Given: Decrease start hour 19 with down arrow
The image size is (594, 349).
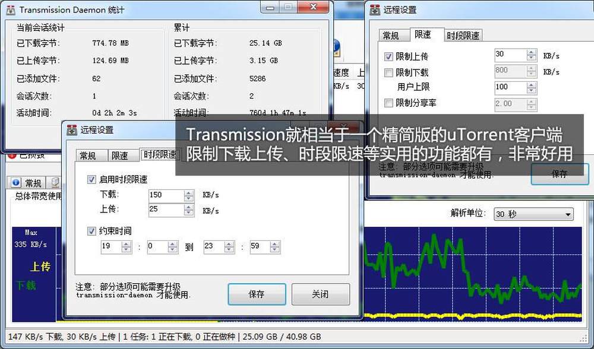Looking at the screenshot, I should (x=126, y=250).
